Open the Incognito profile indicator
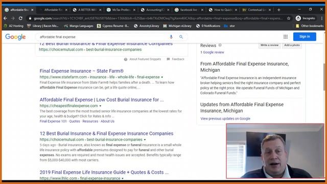This screenshot has width=327, height=184. (x=306, y=18)
